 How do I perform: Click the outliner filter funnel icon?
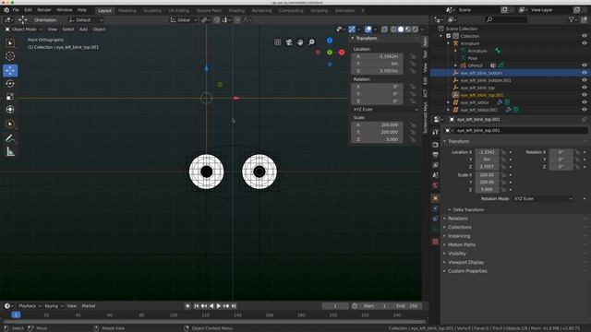pos(572,19)
